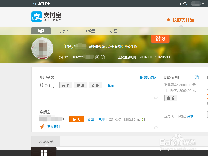Expand the user account dropdown arrow
The image size is (208, 156).
click(203, 4)
